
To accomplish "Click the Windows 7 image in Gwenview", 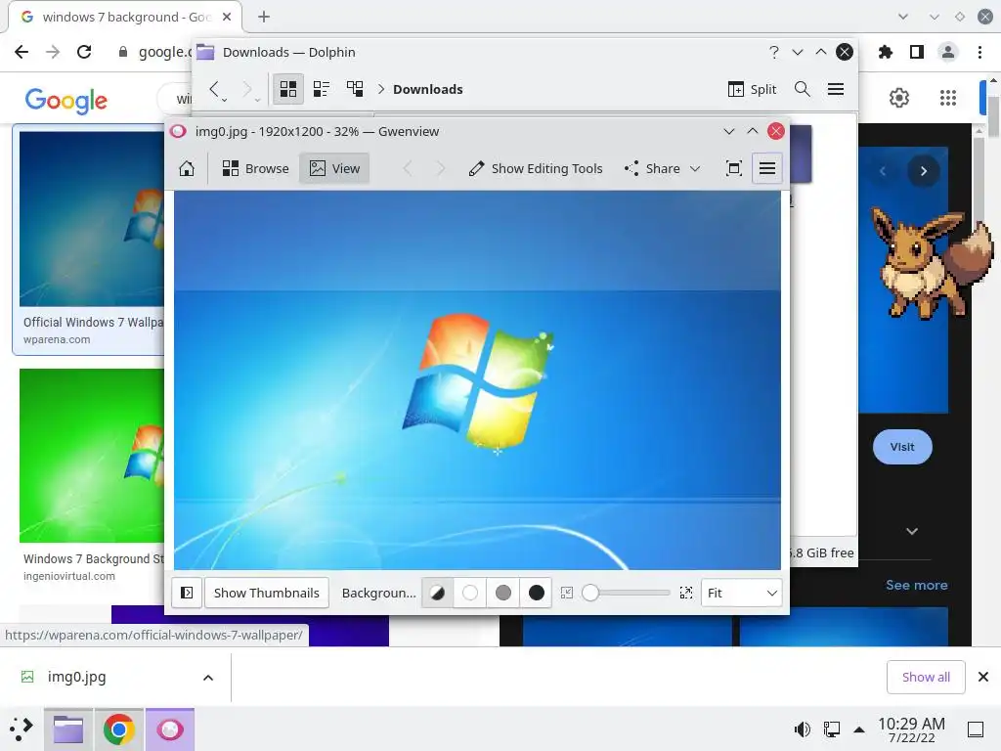I will point(477,380).
